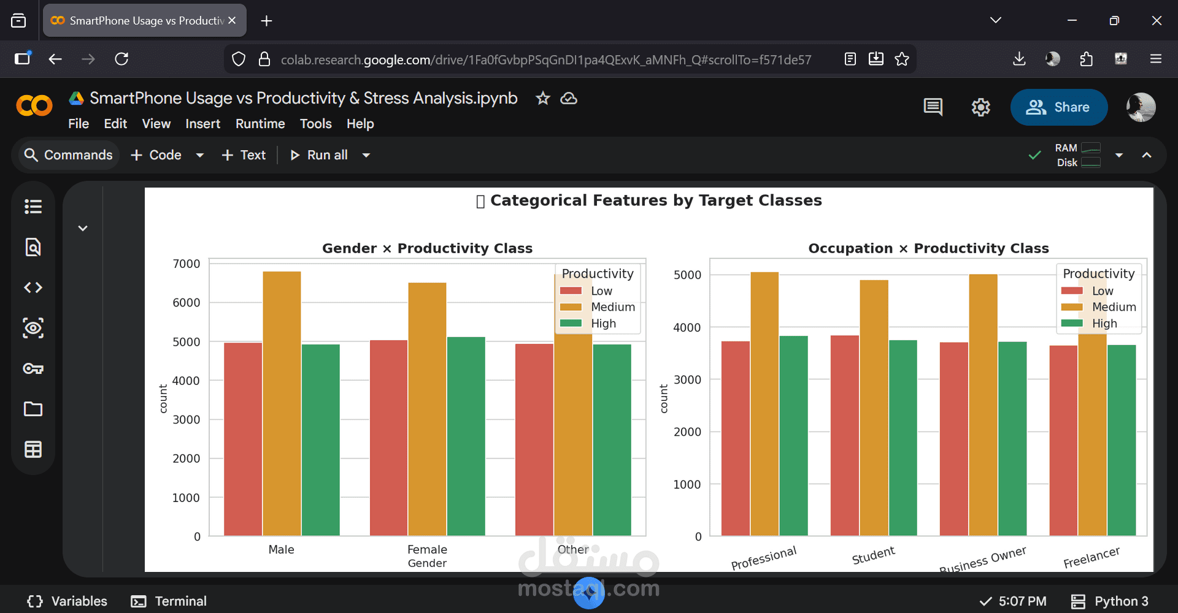Viewport: 1178px width, 613px height.
Task: Open the Terminal panel
Action: click(169, 601)
